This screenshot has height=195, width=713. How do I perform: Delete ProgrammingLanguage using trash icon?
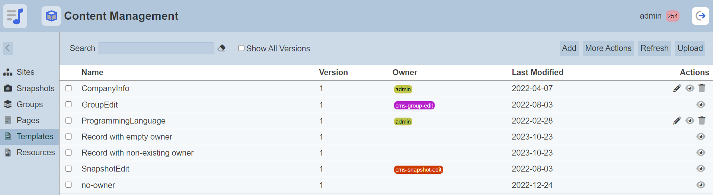coord(702,121)
